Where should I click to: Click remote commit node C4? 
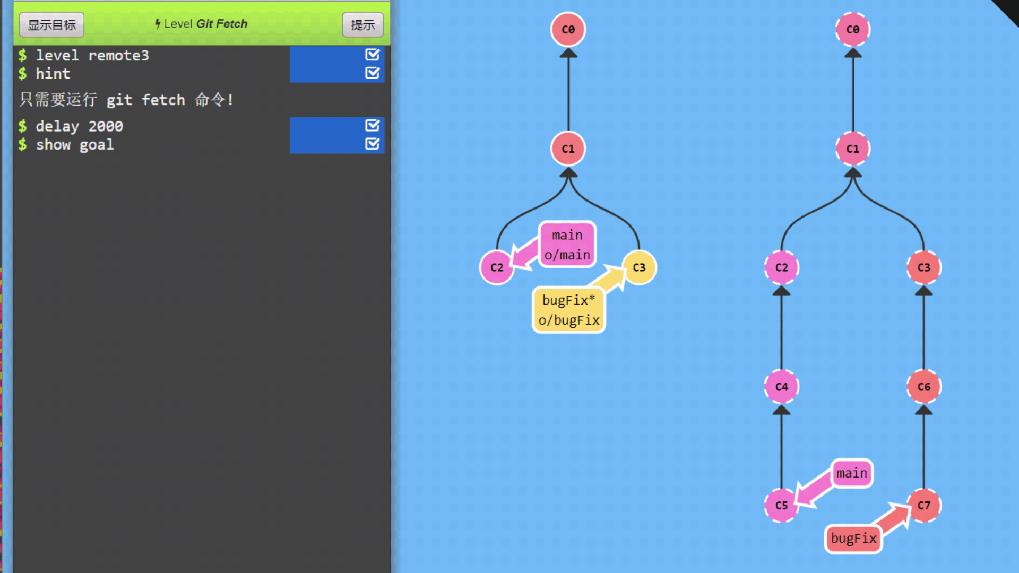(x=781, y=386)
